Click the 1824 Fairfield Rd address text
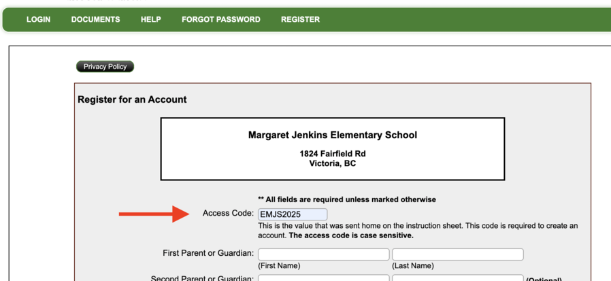Image resolution: width=611 pixels, height=281 pixels. (333, 154)
